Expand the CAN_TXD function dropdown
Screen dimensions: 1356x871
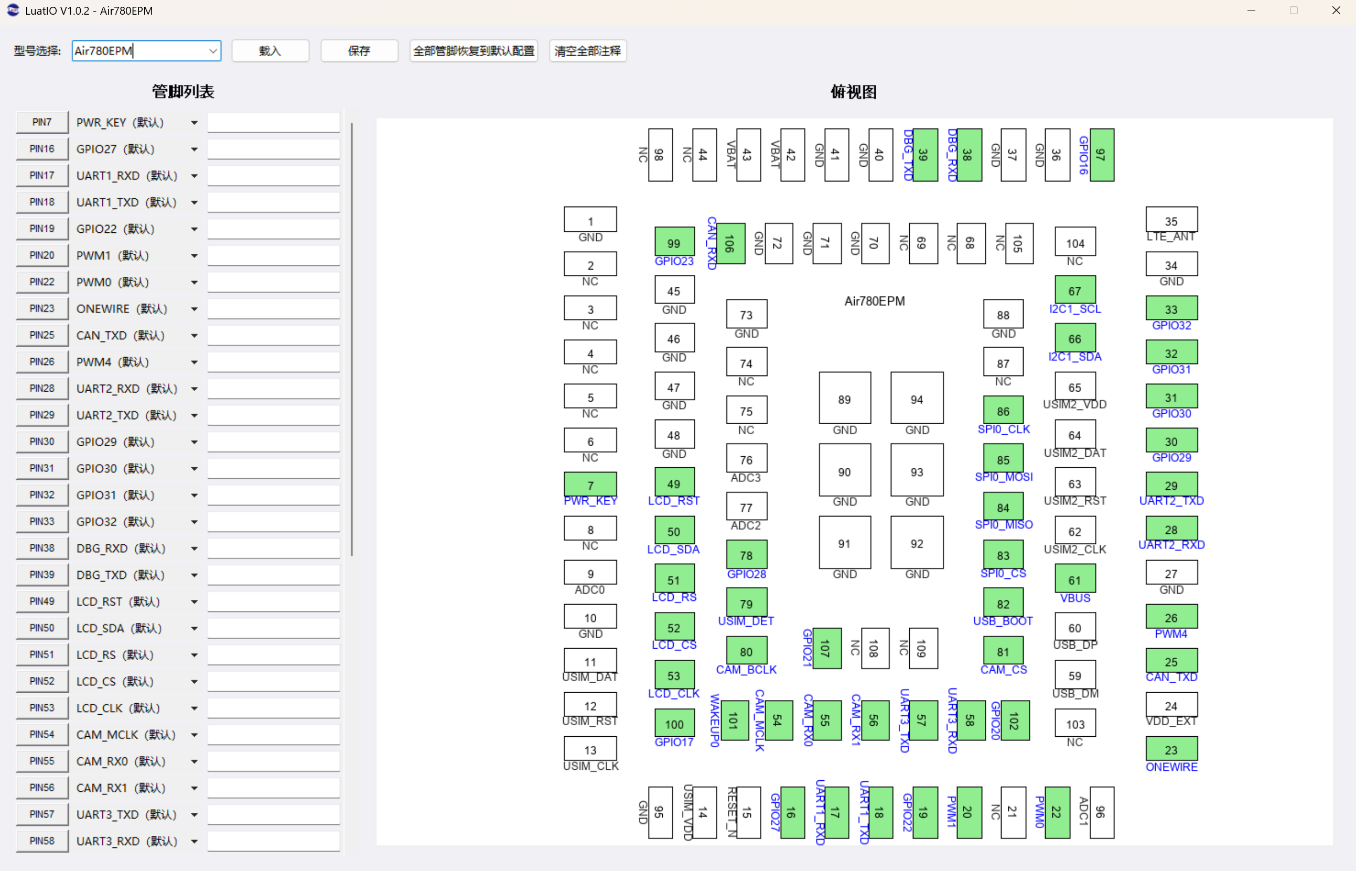tap(194, 336)
